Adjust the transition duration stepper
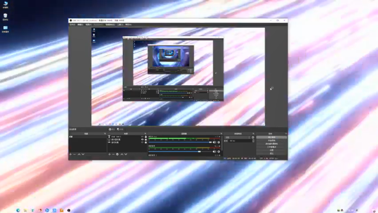 click(x=253, y=141)
